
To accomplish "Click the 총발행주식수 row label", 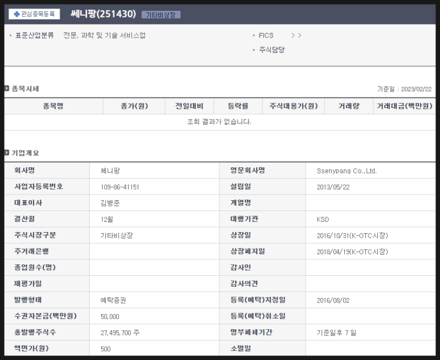I will [35, 333].
